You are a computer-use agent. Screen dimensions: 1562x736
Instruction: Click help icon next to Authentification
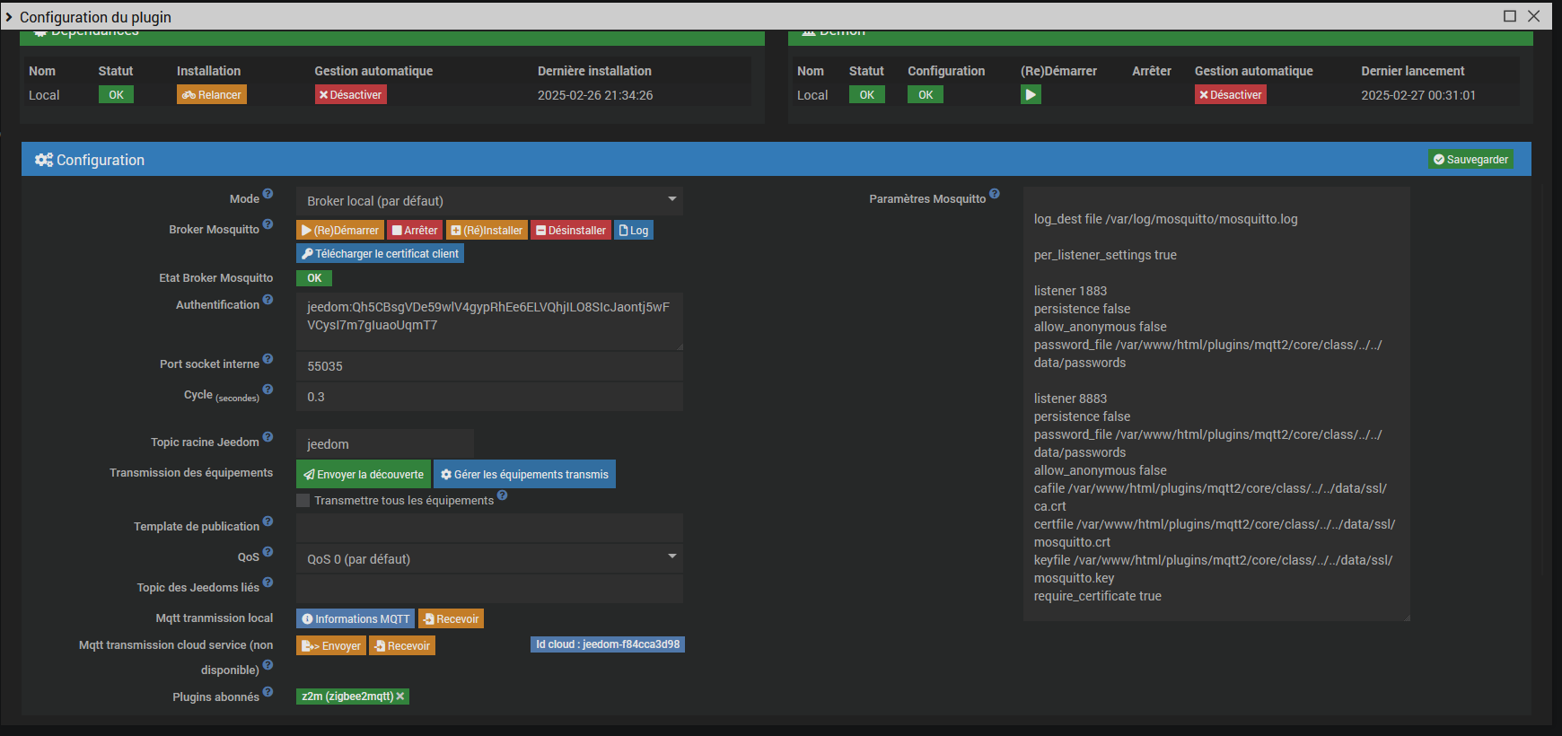pos(268,300)
